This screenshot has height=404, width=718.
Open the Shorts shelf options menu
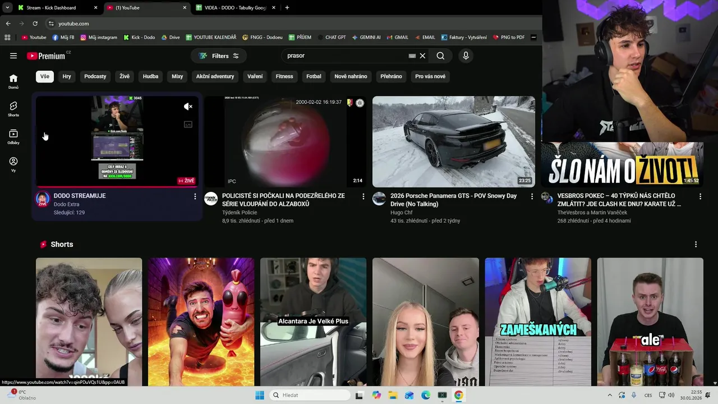(696, 245)
